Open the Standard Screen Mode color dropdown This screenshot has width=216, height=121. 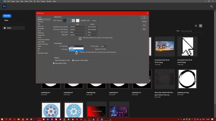point(77,27)
